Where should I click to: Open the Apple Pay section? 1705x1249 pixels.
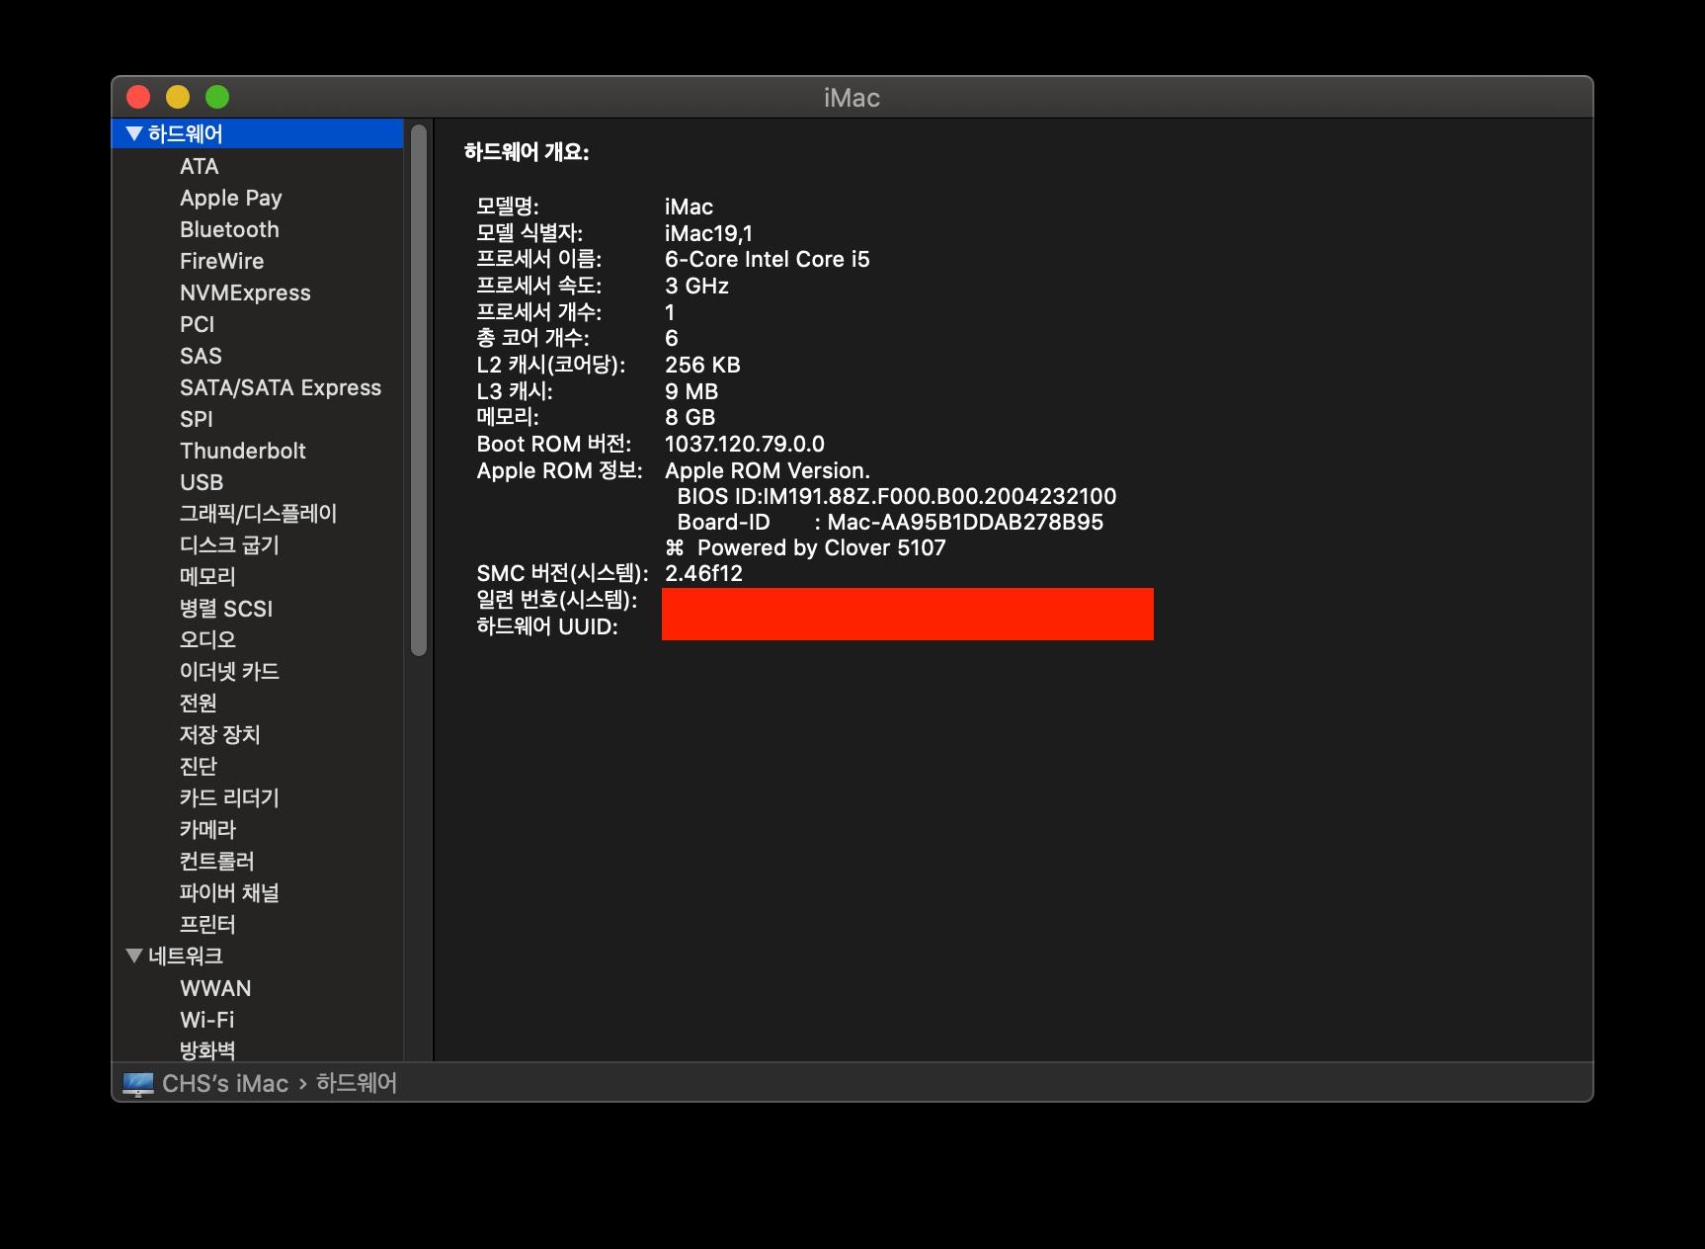coord(231,198)
